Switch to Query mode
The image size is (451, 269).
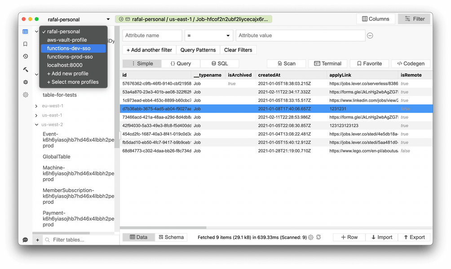(x=181, y=63)
